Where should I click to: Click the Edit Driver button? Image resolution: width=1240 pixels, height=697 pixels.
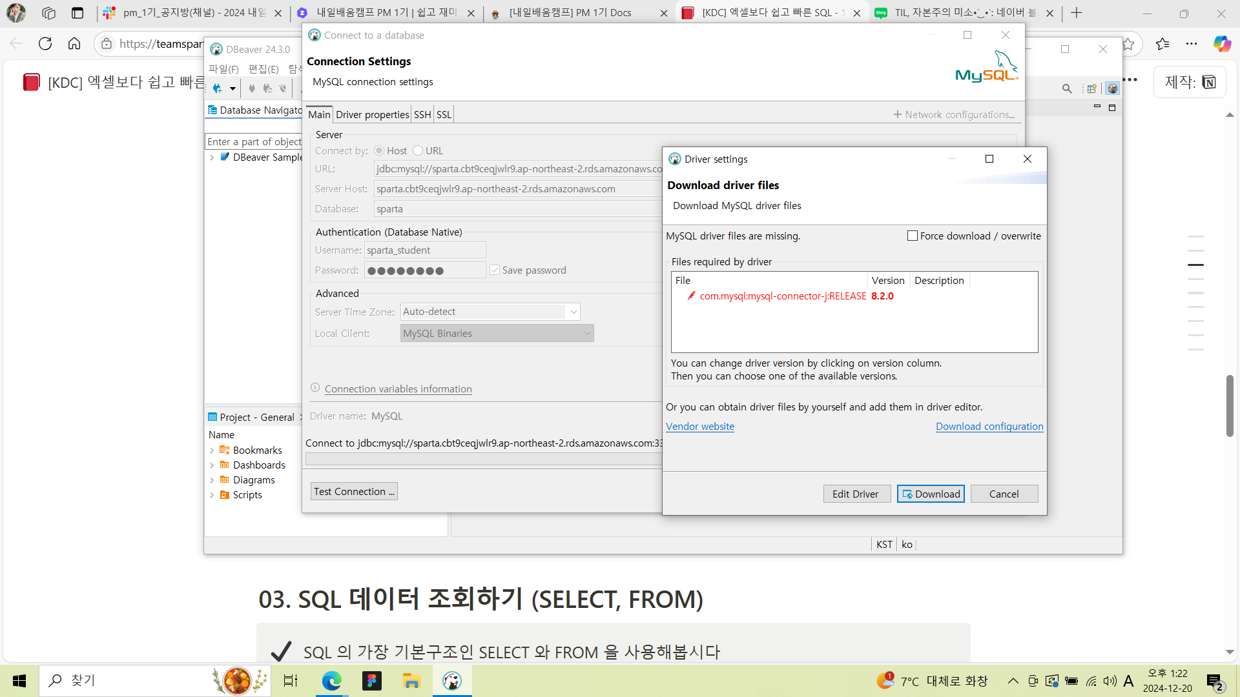coord(857,494)
